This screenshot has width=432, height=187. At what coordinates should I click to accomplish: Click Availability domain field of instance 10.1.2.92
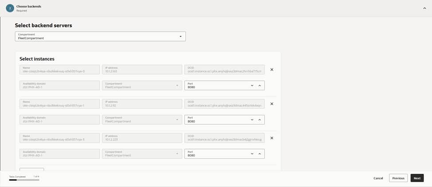pos(60,120)
